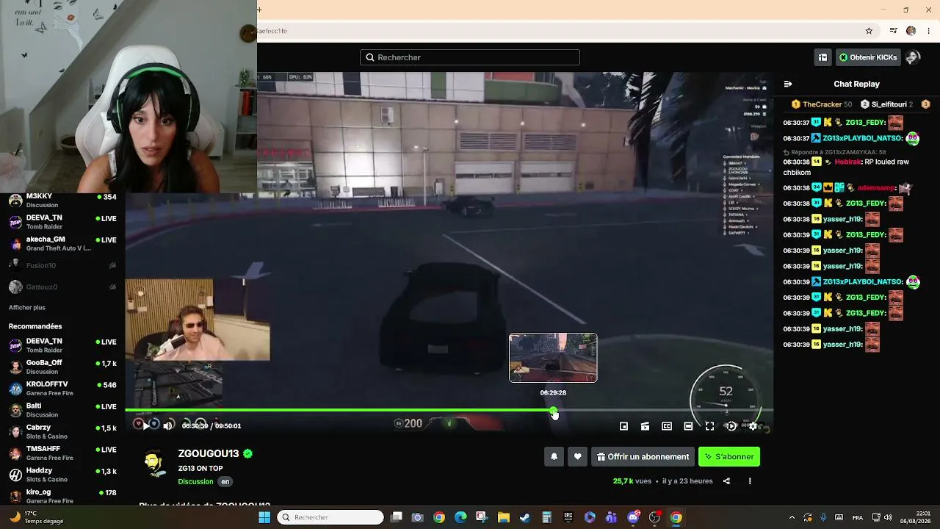This screenshot has height=529, width=940.
Task: Focus the Kick Rechercher search field
Action: (470, 57)
